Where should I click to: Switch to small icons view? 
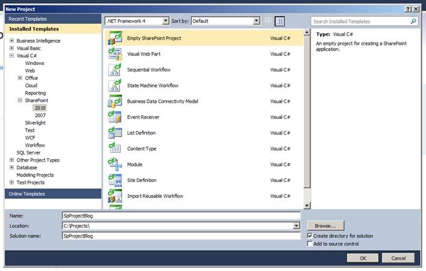[269, 21]
